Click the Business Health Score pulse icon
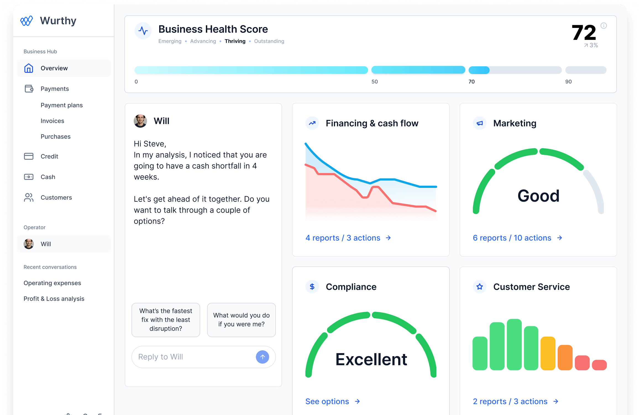The width and height of the screenshot is (640, 415). point(143,30)
